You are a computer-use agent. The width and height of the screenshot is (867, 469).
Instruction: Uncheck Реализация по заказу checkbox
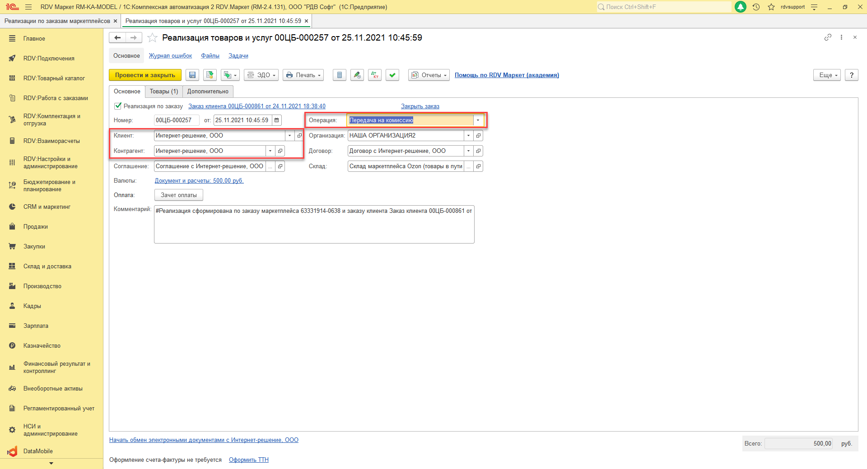[118, 106]
